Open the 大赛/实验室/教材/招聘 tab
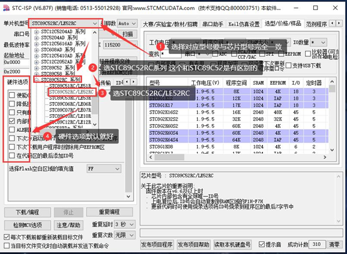This screenshot has height=254, width=347. [x=170, y=24]
